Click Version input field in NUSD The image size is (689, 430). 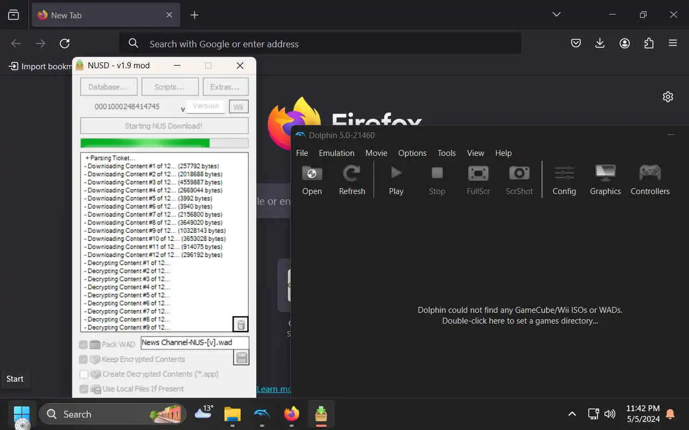(206, 106)
